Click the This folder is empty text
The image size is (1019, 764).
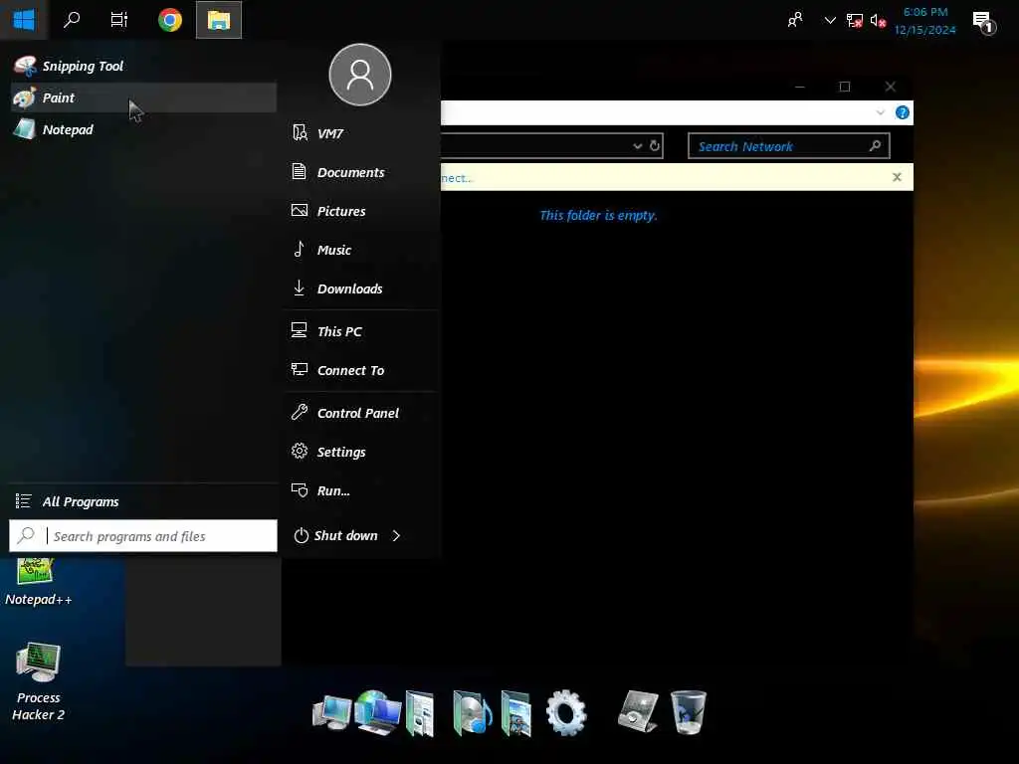[598, 215]
